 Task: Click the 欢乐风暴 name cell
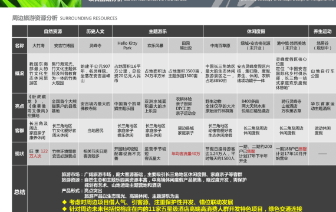pos(156,45)
